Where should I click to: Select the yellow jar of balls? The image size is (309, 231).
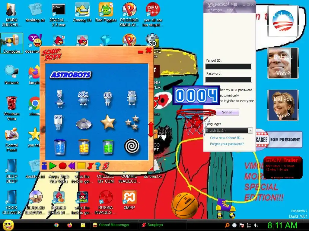coord(84,147)
